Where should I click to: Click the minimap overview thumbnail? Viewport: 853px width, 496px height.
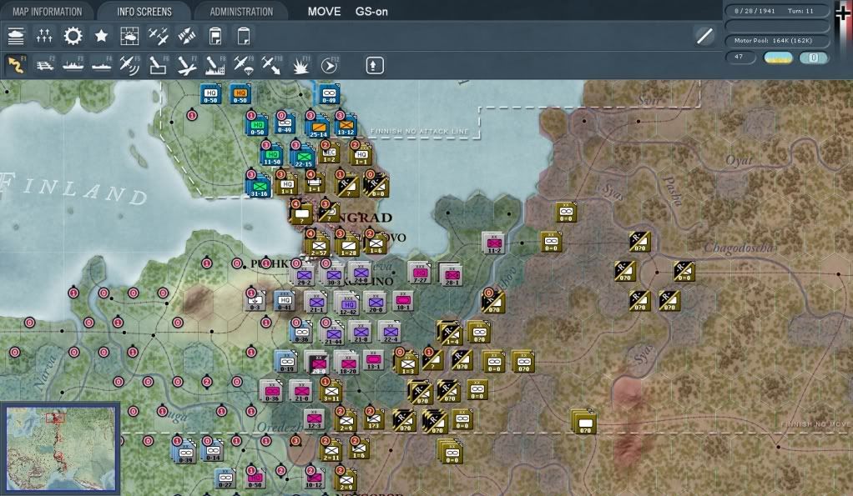60,448
